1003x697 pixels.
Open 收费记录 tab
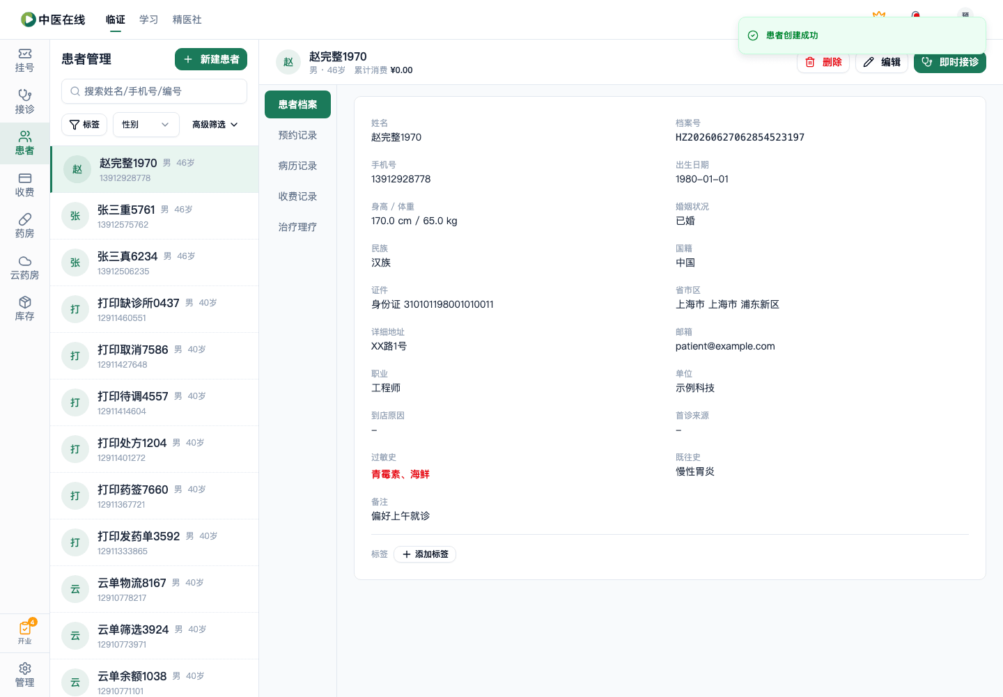click(x=297, y=196)
